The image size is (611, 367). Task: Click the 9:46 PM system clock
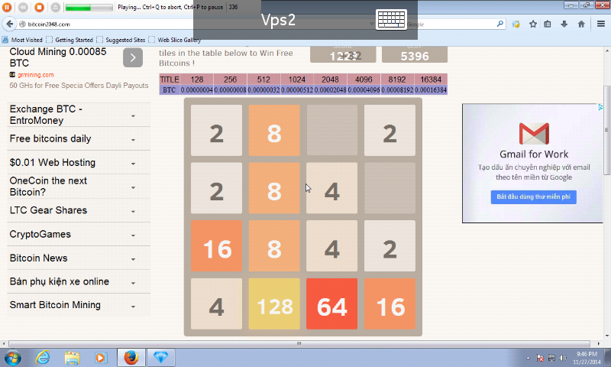587,358
